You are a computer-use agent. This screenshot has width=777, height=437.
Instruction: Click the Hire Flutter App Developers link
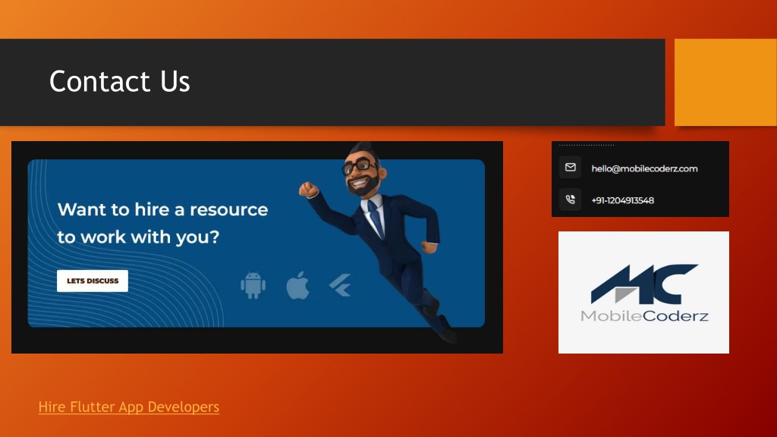129,407
